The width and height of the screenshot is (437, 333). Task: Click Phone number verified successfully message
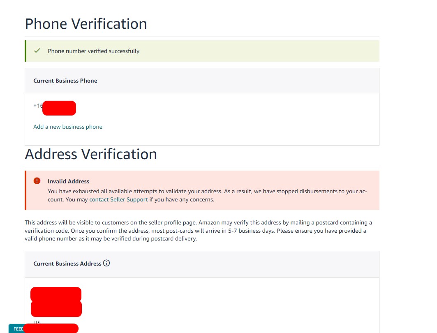click(x=93, y=51)
